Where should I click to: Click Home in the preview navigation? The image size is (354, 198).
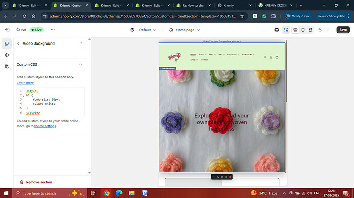coord(193,55)
